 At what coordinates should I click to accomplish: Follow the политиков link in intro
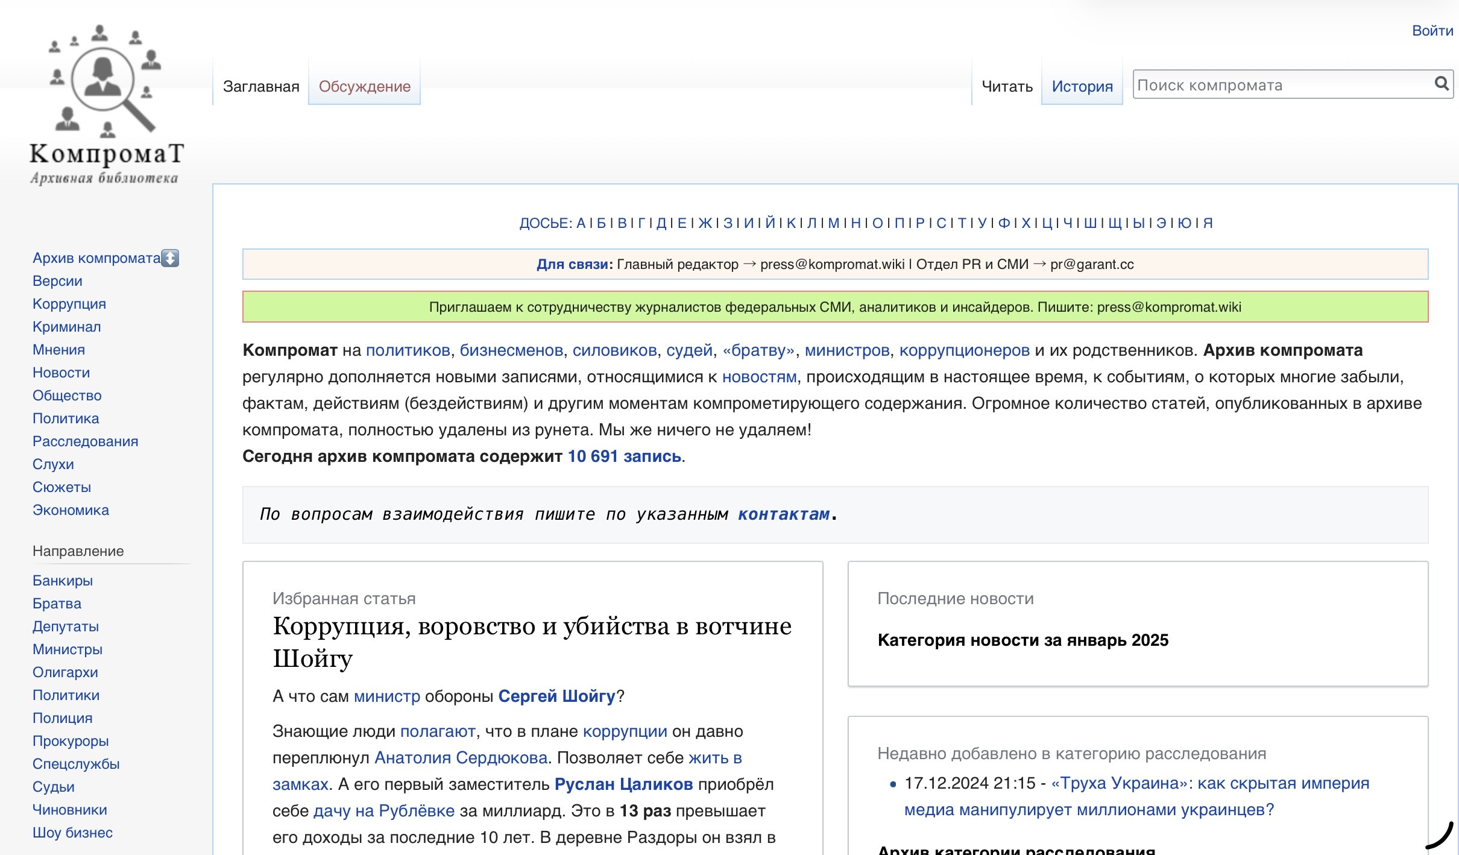point(408,350)
